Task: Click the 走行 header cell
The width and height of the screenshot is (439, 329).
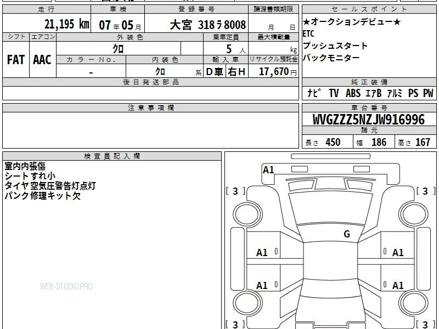Action: point(47,9)
